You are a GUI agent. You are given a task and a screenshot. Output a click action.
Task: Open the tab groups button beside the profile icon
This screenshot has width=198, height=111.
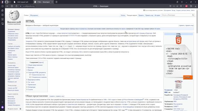point(6,2)
